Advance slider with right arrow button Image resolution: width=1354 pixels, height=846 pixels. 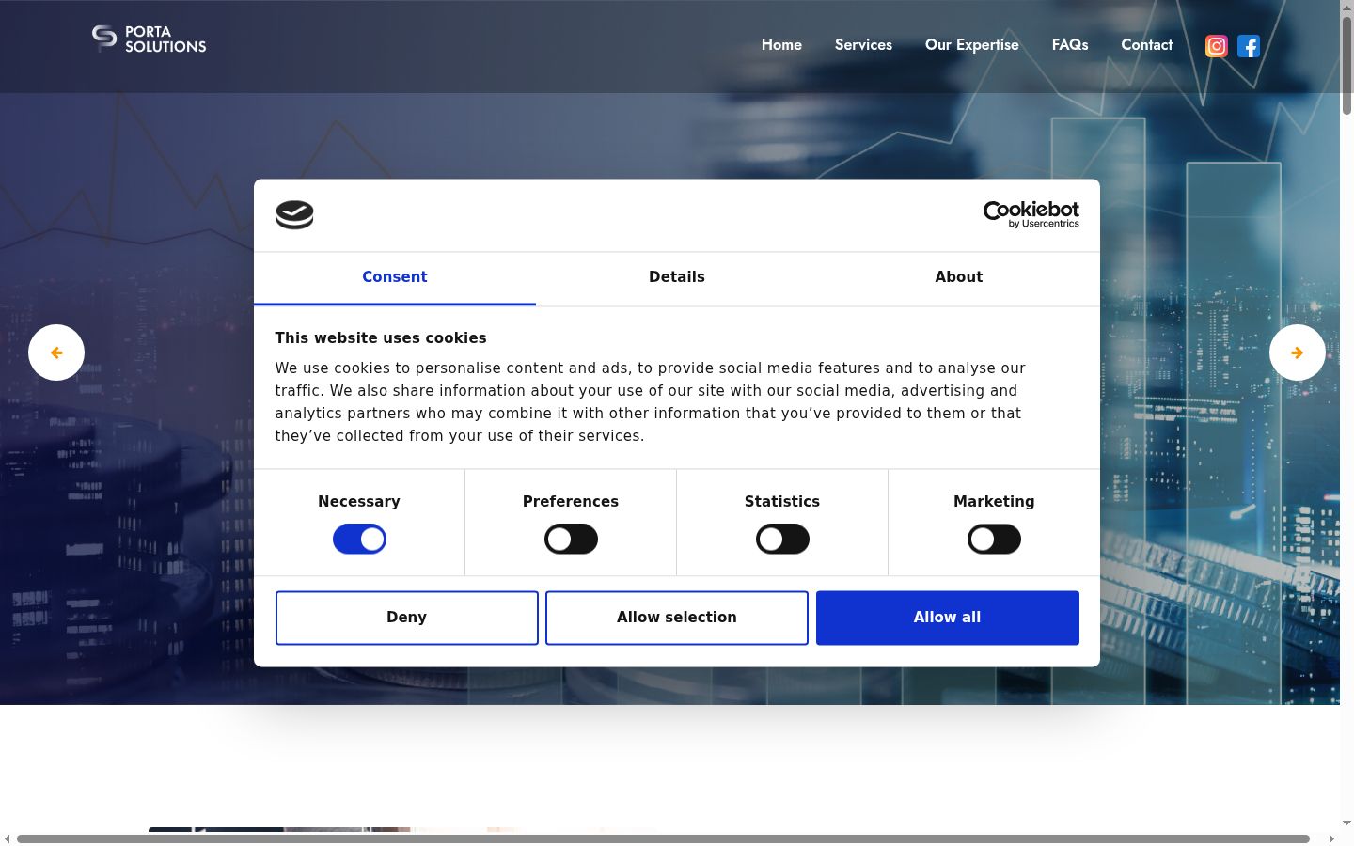point(1298,352)
